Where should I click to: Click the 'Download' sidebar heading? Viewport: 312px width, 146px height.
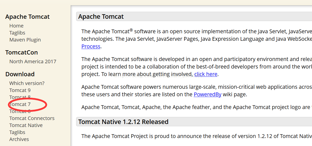(20, 74)
